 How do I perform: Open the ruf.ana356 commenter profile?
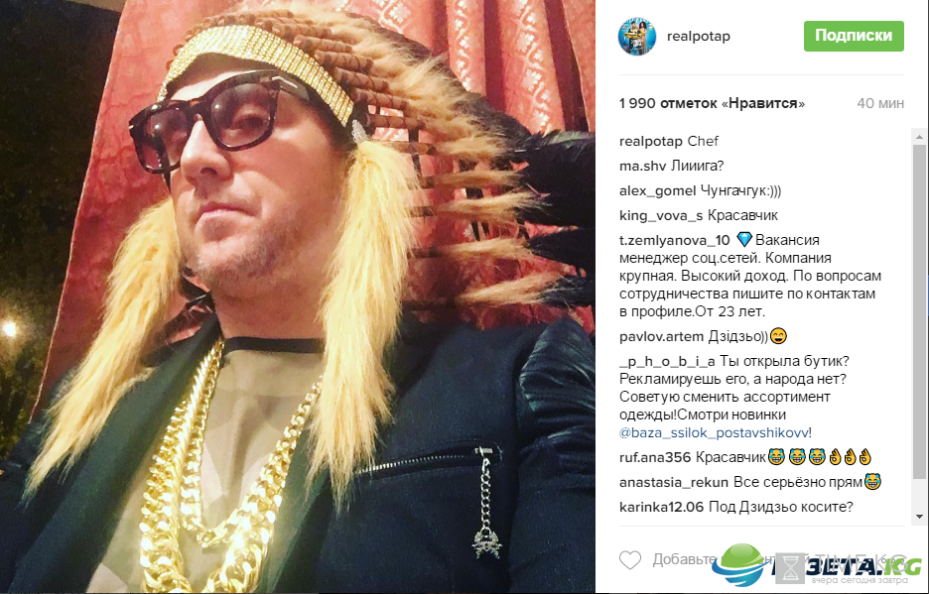pyautogui.click(x=655, y=457)
